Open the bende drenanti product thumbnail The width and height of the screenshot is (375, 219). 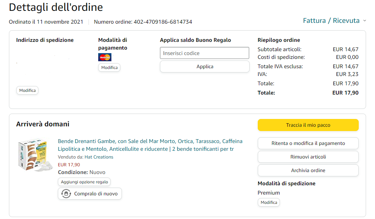(x=35, y=156)
